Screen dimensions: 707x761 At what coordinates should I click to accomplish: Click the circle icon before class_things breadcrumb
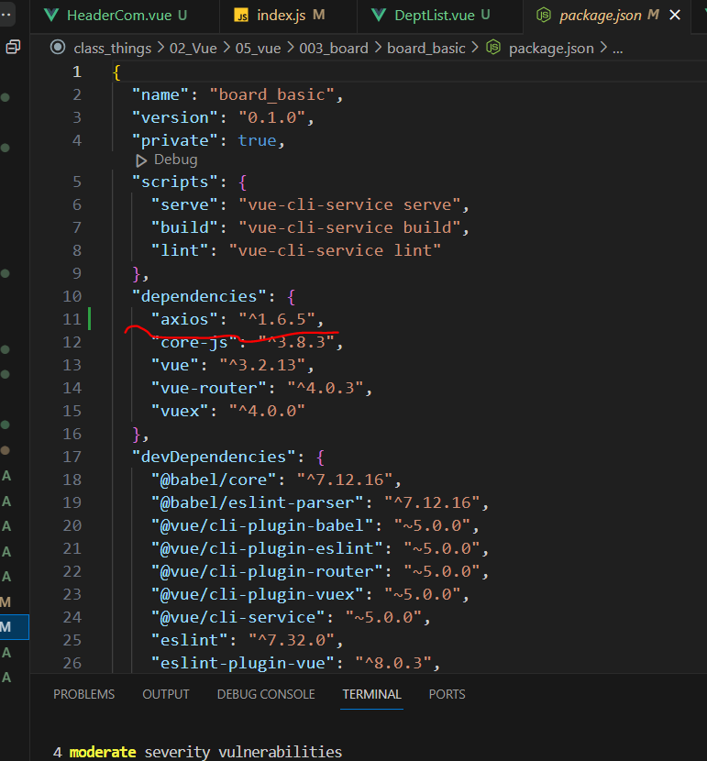[x=58, y=47]
